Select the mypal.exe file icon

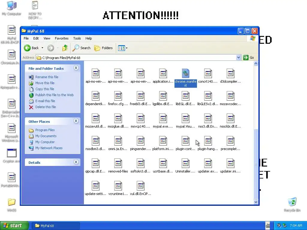click(163, 118)
